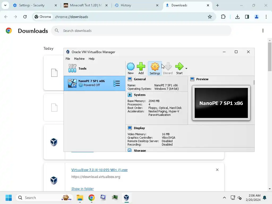This screenshot has height=204, width=272.
Task: Open VirtualBox-7.0.14-161095-Win (1).exe link
Action: coord(99,170)
